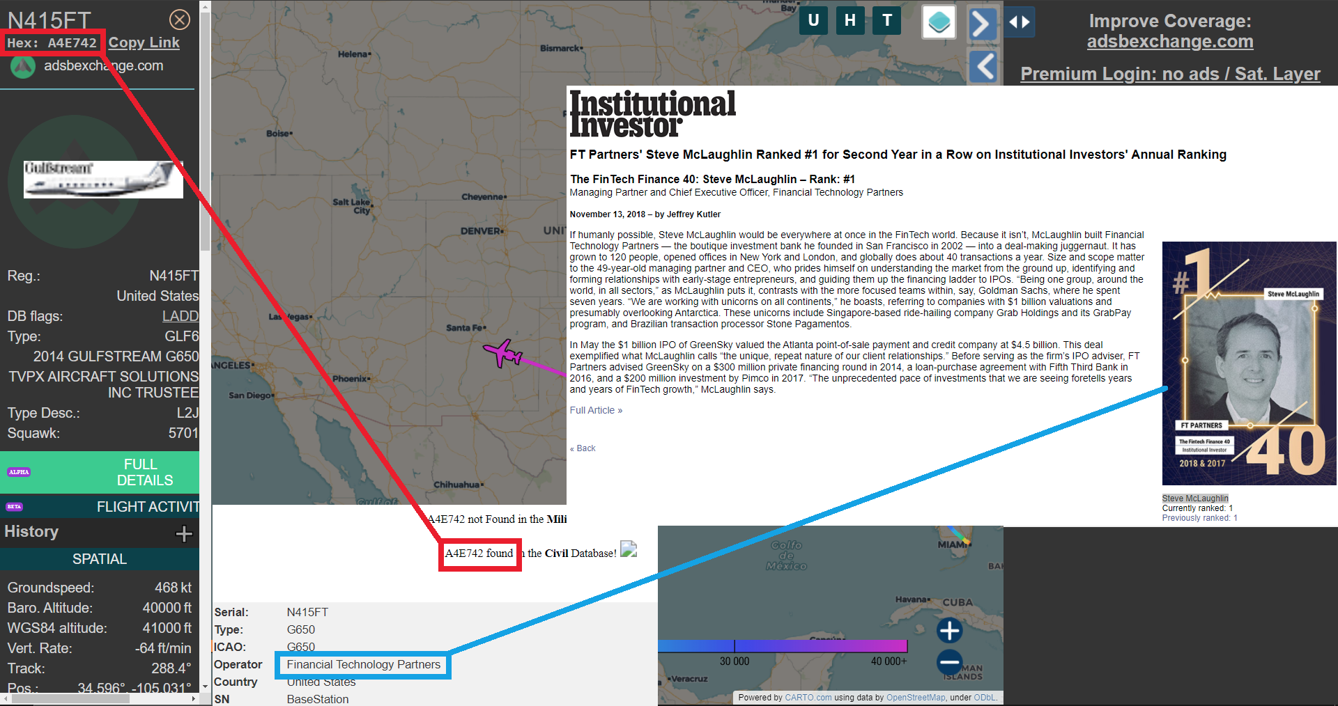Viewport: 1338px width, 706px height.
Task: Open Premium Login no ads link
Action: 1170,74
